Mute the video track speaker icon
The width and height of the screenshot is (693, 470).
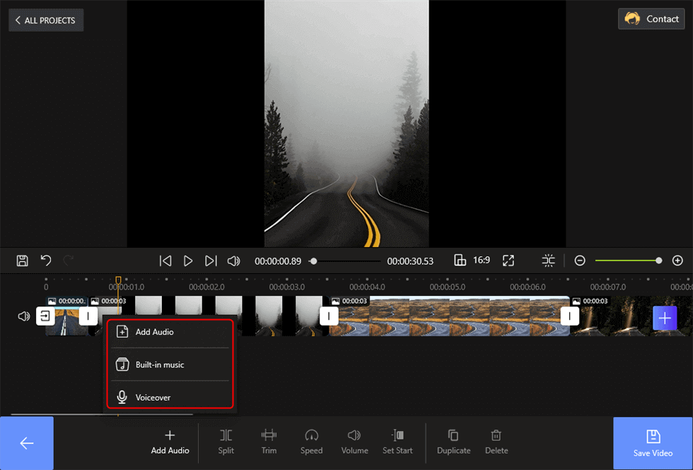(x=23, y=316)
